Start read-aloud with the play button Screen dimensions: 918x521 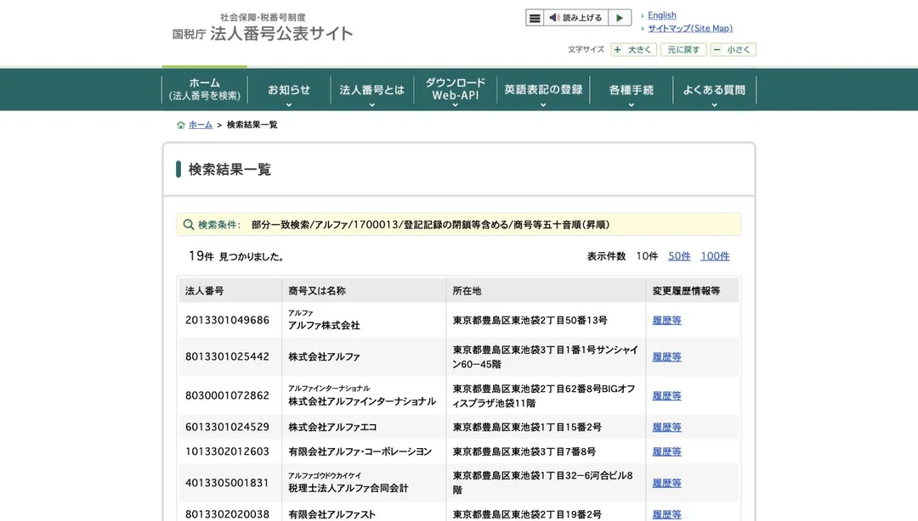pyautogui.click(x=620, y=18)
